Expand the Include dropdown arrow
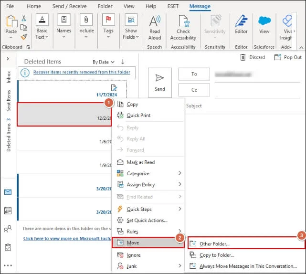The height and width of the screenshot is (274, 306). [x=86, y=37]
